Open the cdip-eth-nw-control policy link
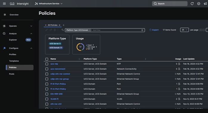The width and height of the screenshot is (208, 113). (x=60, y=74)
